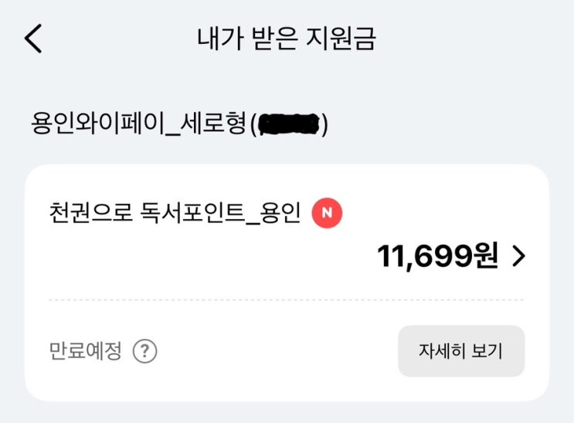The height and width of the screenshot is (423, 574).
Task: Open the 만료예정 question mark help icon
Action: pyautogui.click(x=144, y=352)
